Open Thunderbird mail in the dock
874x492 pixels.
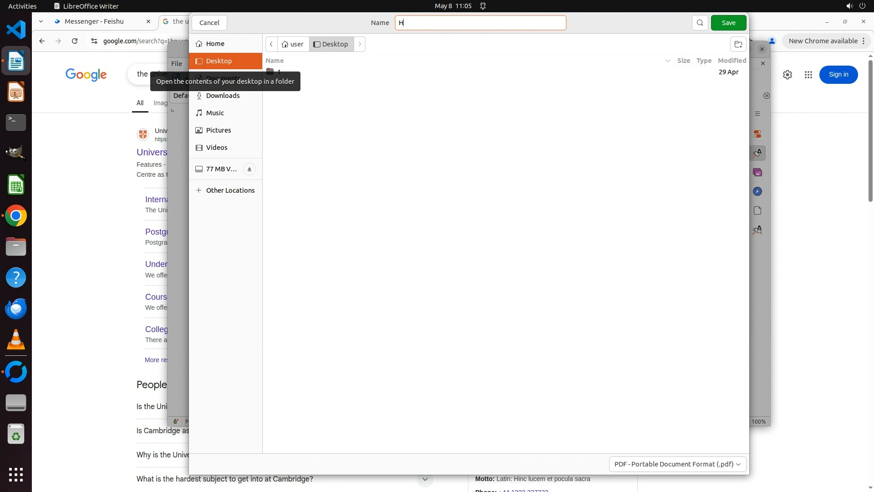tap(16, 308)
